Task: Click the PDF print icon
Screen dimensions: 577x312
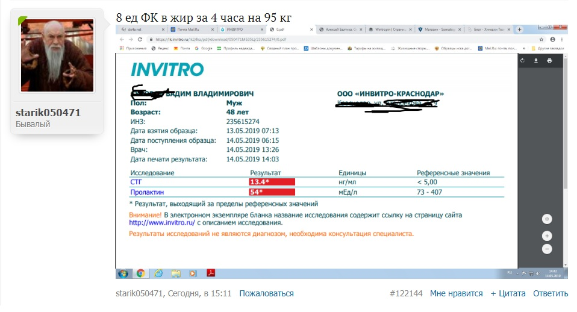Action: [549, 61]
